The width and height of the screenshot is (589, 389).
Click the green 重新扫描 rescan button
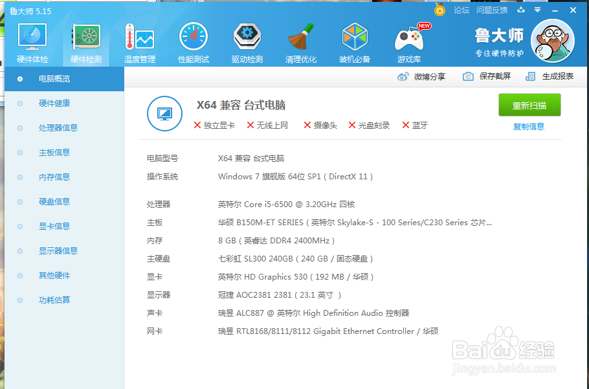point(529,105)
